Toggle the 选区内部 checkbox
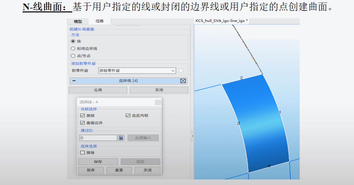 click(x=128, y=116)
